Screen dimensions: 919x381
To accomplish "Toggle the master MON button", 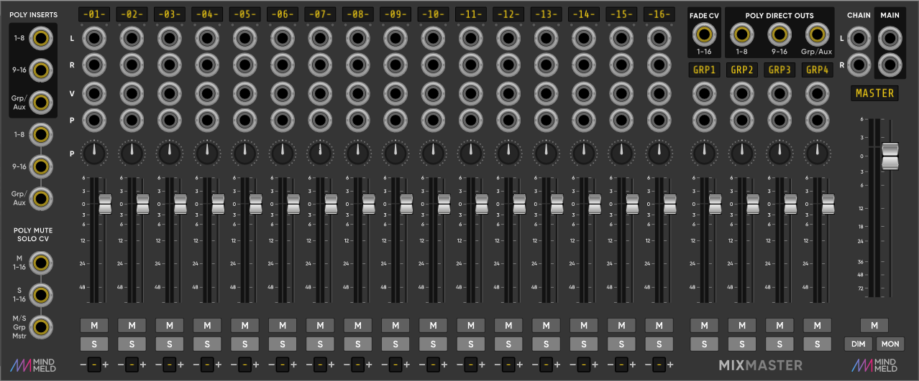I will [890, 344].
